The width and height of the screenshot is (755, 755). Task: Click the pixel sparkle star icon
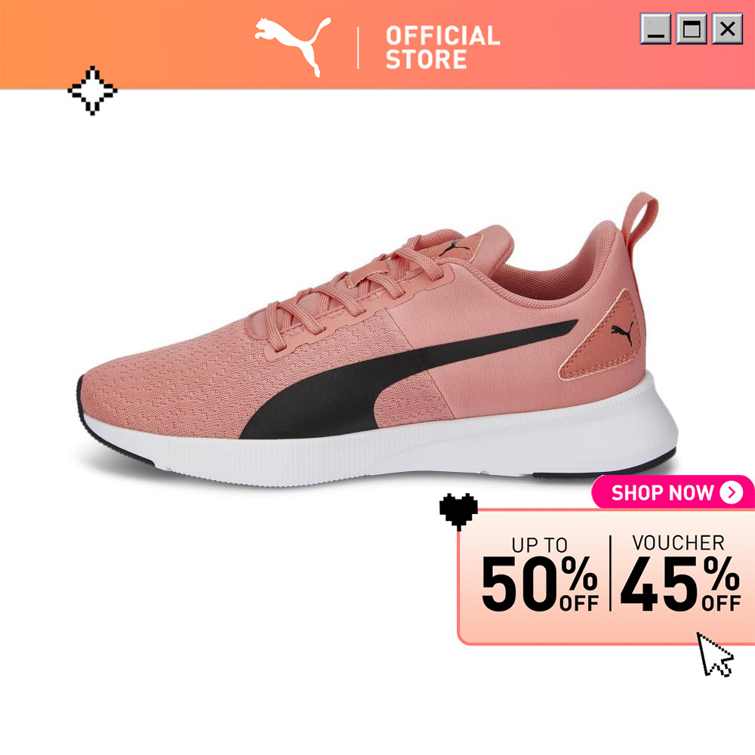coord(92,91)
